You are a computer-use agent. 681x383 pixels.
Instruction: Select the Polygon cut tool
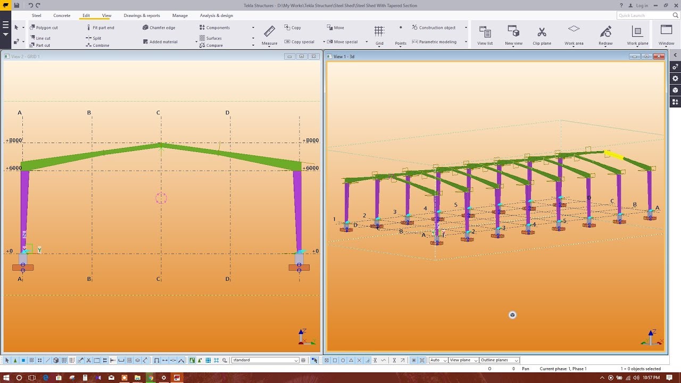tap(44, 28)
